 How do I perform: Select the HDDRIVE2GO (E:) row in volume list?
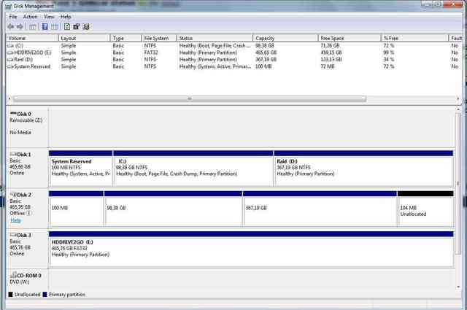[233, 53]
